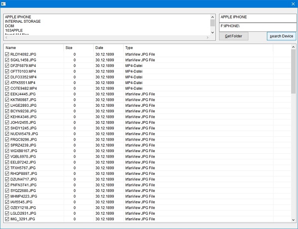The width and height of the screenshot is (298, 229).
Task: Sort the list by the Type column header
Action: [x=198, y=48]
